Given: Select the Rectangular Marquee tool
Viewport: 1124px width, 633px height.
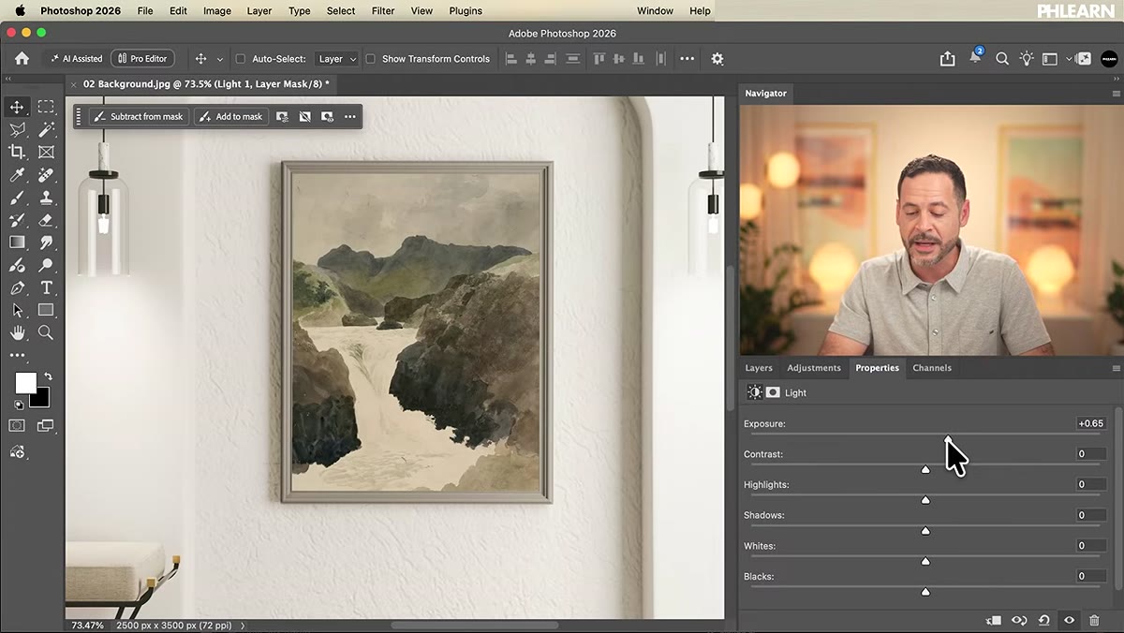Looking at the screenshot, I should click(x=46, y=107).
